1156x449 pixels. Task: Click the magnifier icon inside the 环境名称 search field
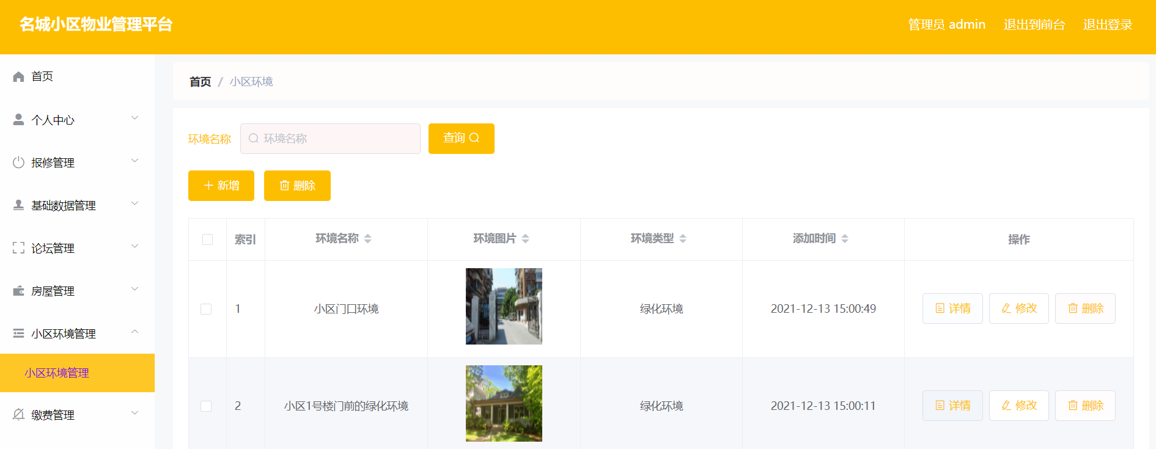click(x=254, y=139)
